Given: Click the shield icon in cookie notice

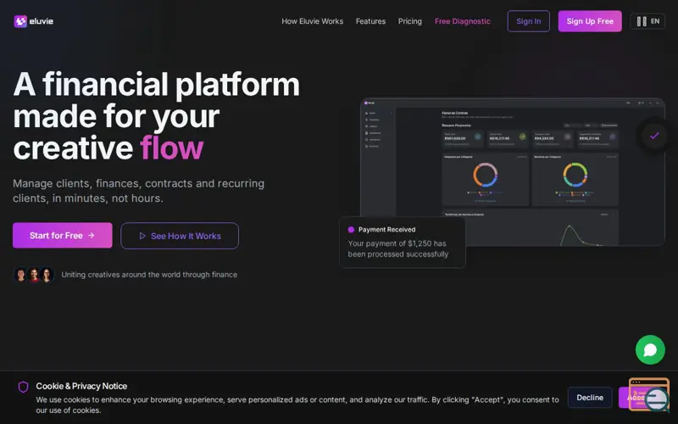Looking at the screenshot, I should (x=24, y=387).
